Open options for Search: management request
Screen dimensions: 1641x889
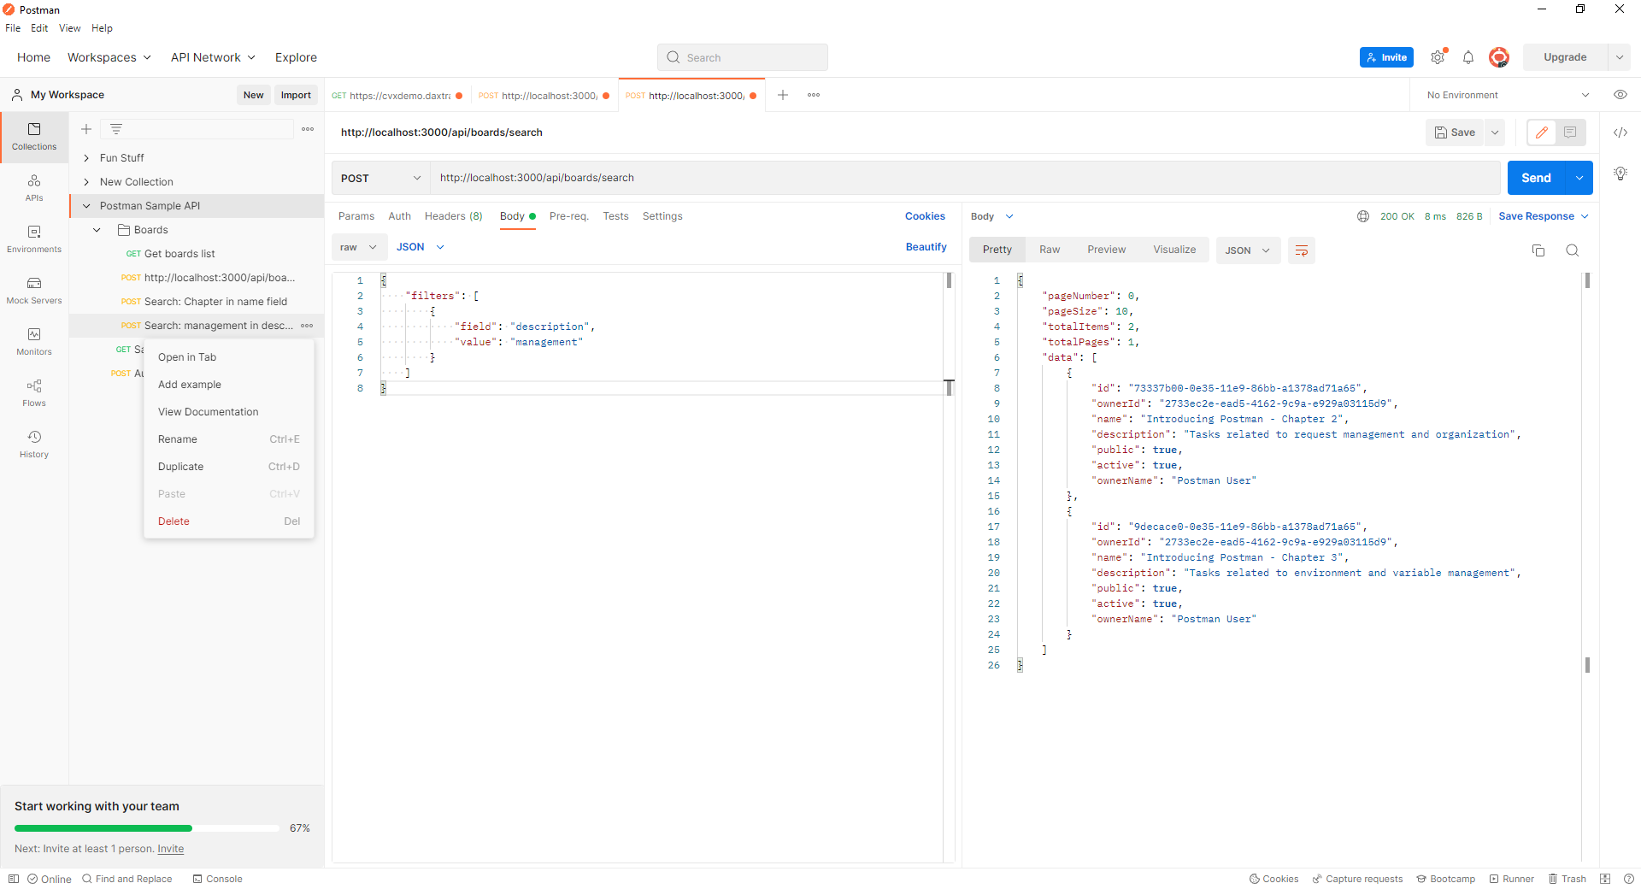coord(307,326)
